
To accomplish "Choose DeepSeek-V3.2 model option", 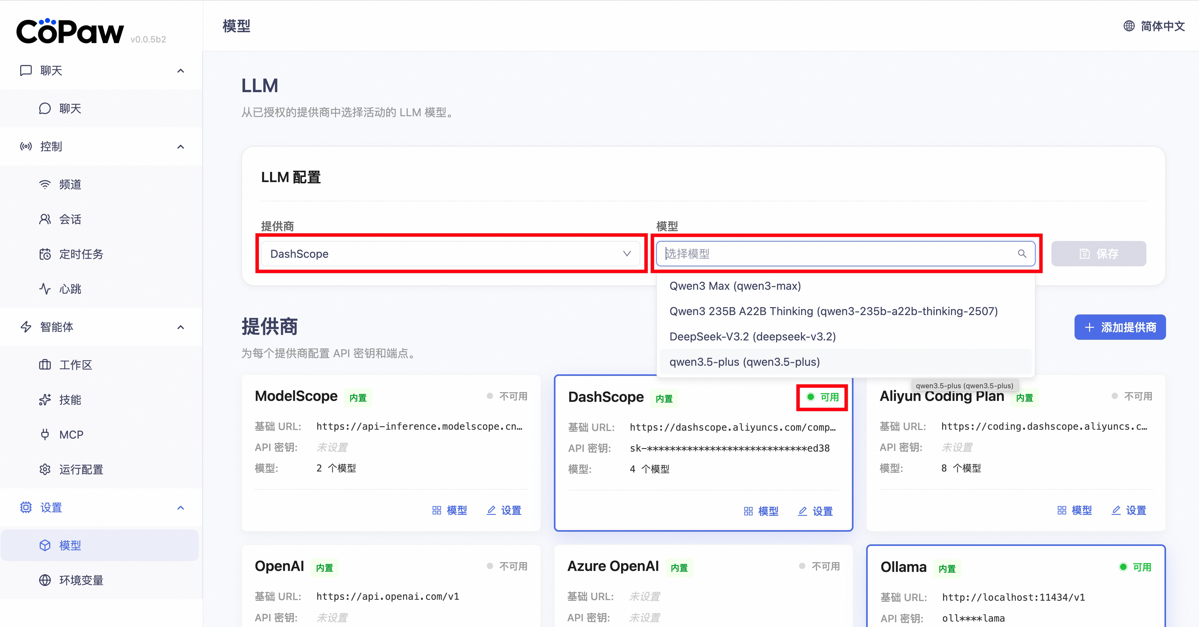I will pyautogui.click(x=752, y=337).
